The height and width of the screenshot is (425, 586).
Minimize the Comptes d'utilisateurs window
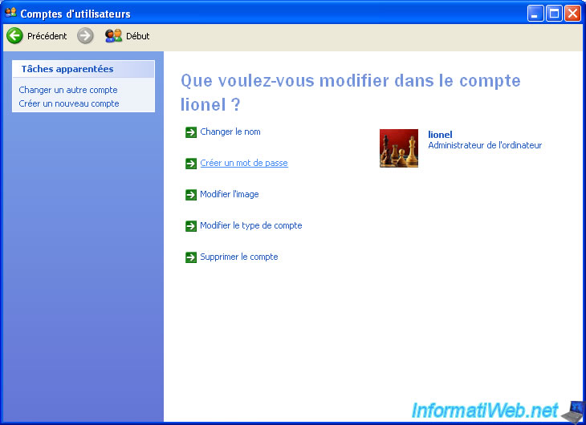(535, 13)
